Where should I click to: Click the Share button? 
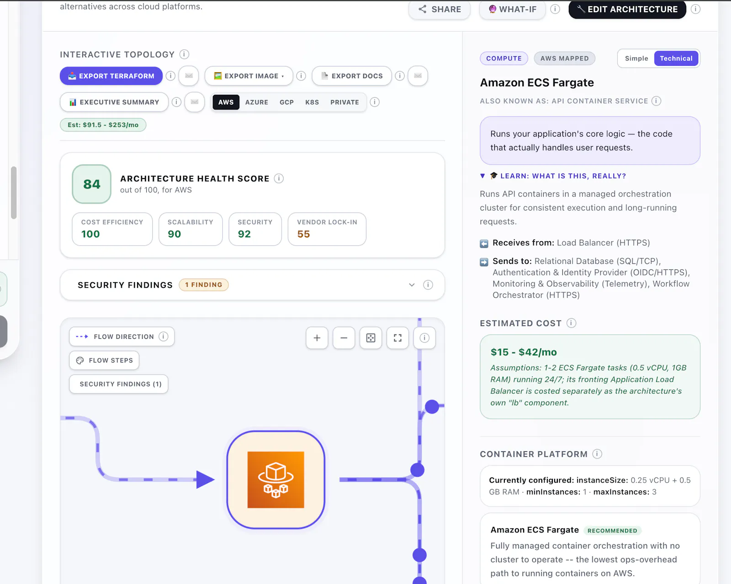pos(440,9)
